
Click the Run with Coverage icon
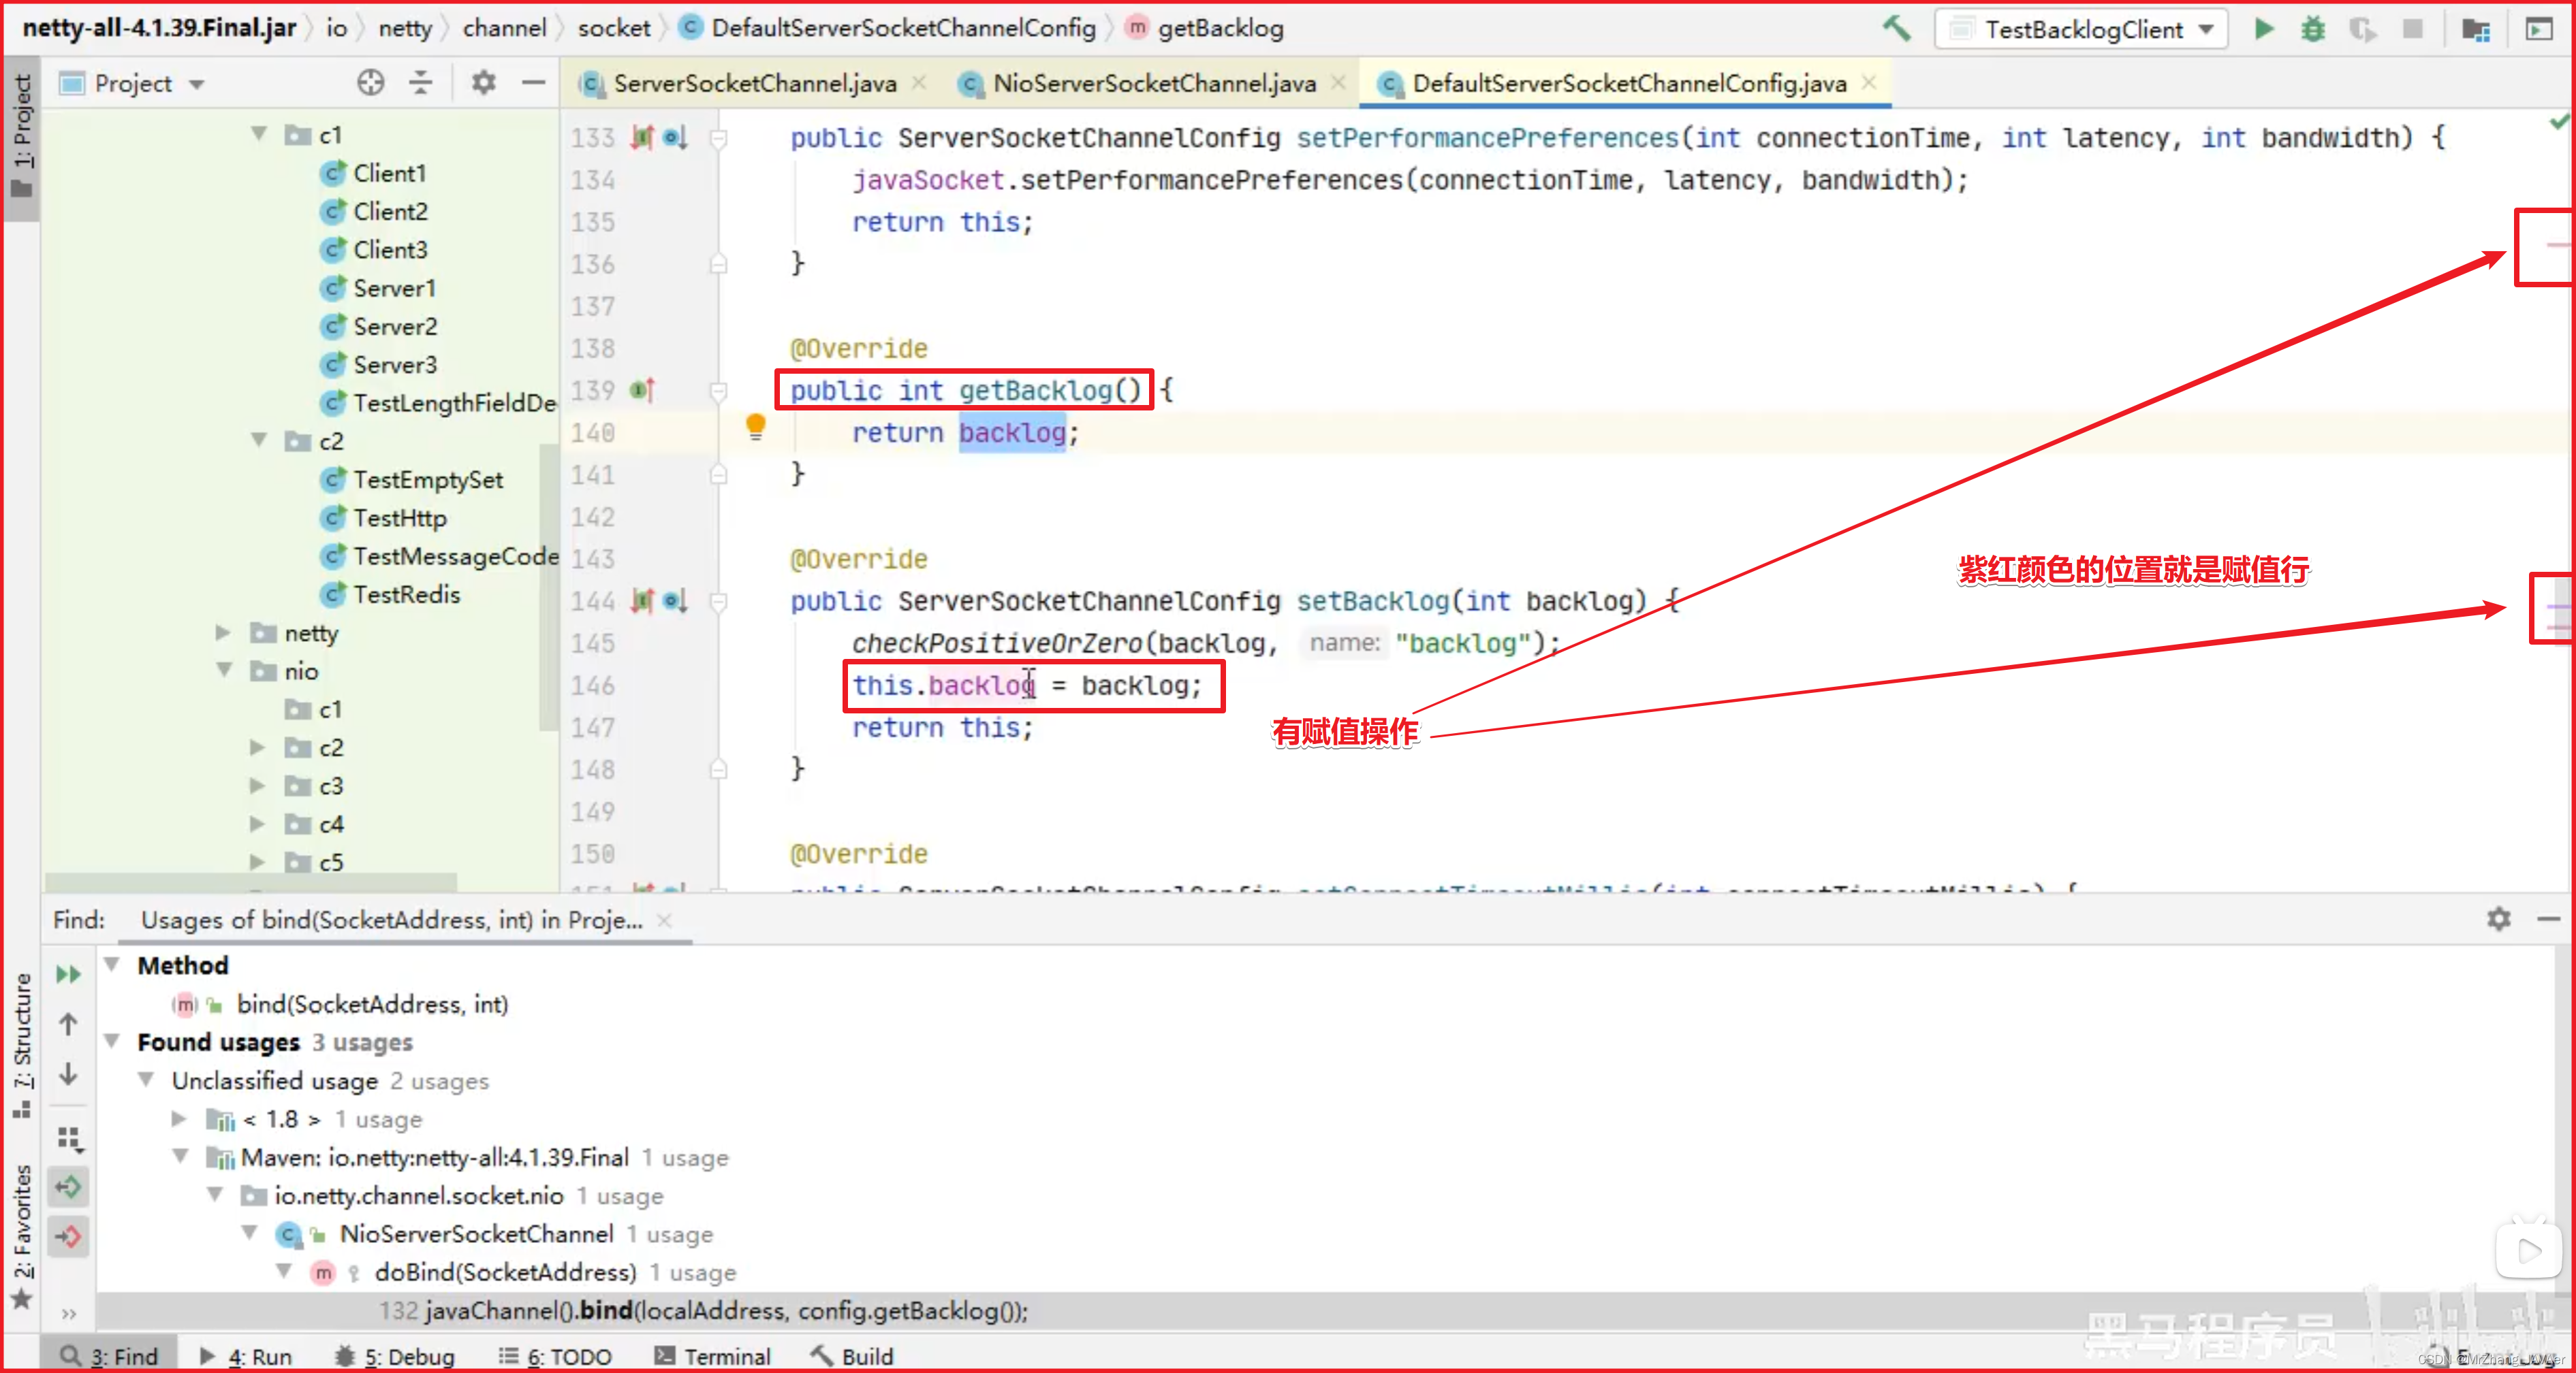pos(2362,29)
